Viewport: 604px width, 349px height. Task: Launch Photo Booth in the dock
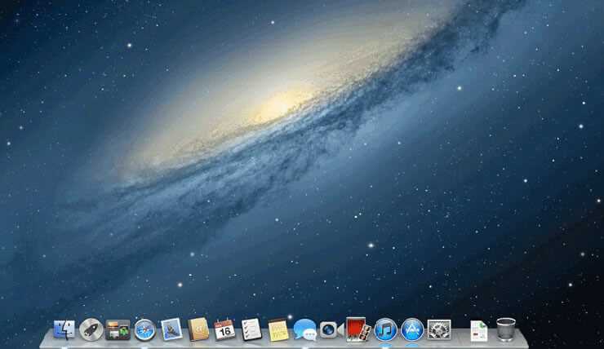click(358, 329)
